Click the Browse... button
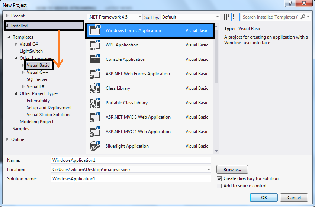 [x=232, y=170]
